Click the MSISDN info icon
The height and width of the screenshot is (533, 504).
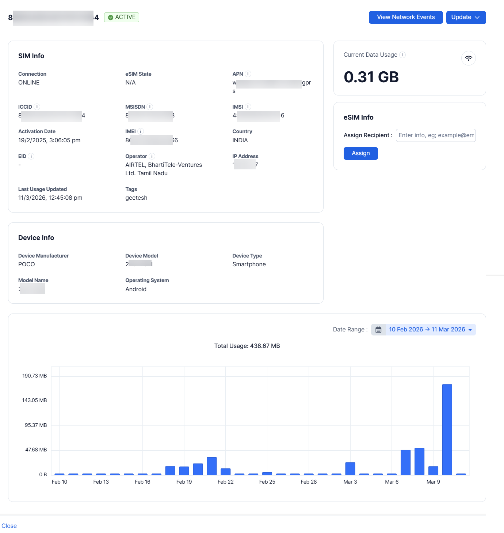(x=150, y=107)
